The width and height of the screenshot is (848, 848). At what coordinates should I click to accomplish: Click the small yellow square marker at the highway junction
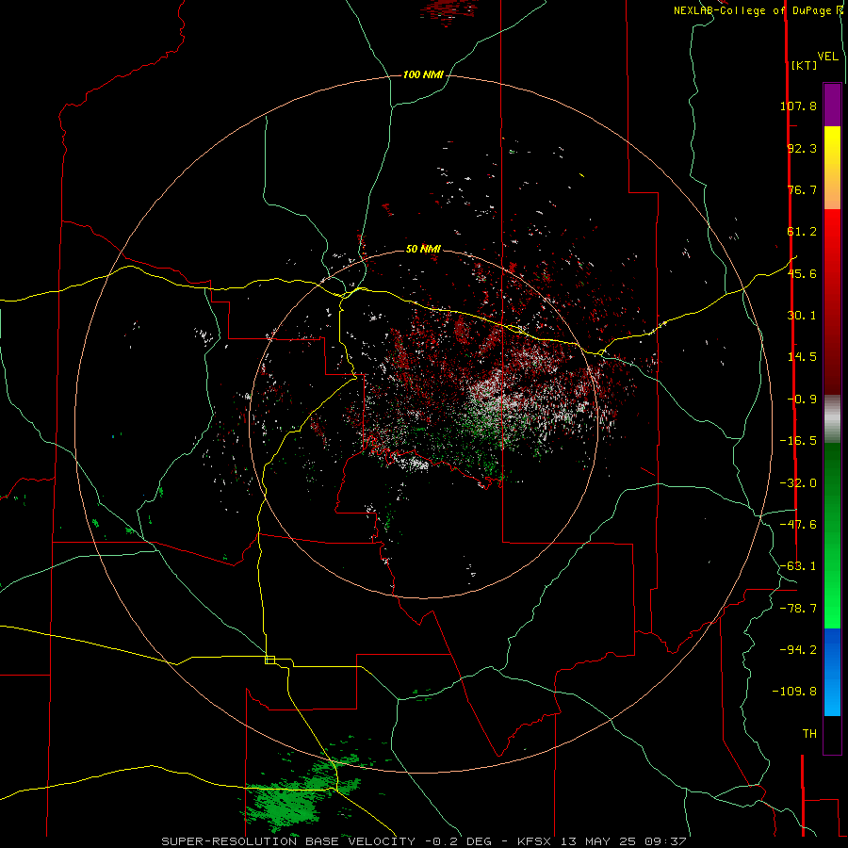pyautogui.click(x=269, y=660)
